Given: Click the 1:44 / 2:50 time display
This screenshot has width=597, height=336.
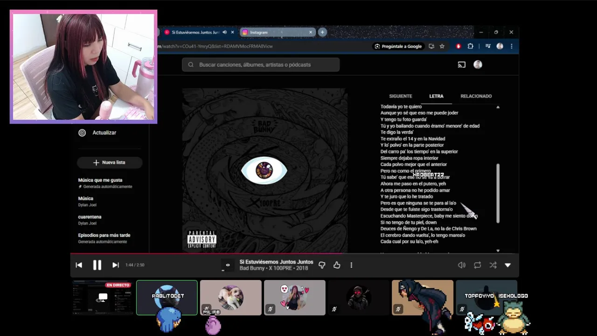Looking at the screenshot, I should 135,265.
